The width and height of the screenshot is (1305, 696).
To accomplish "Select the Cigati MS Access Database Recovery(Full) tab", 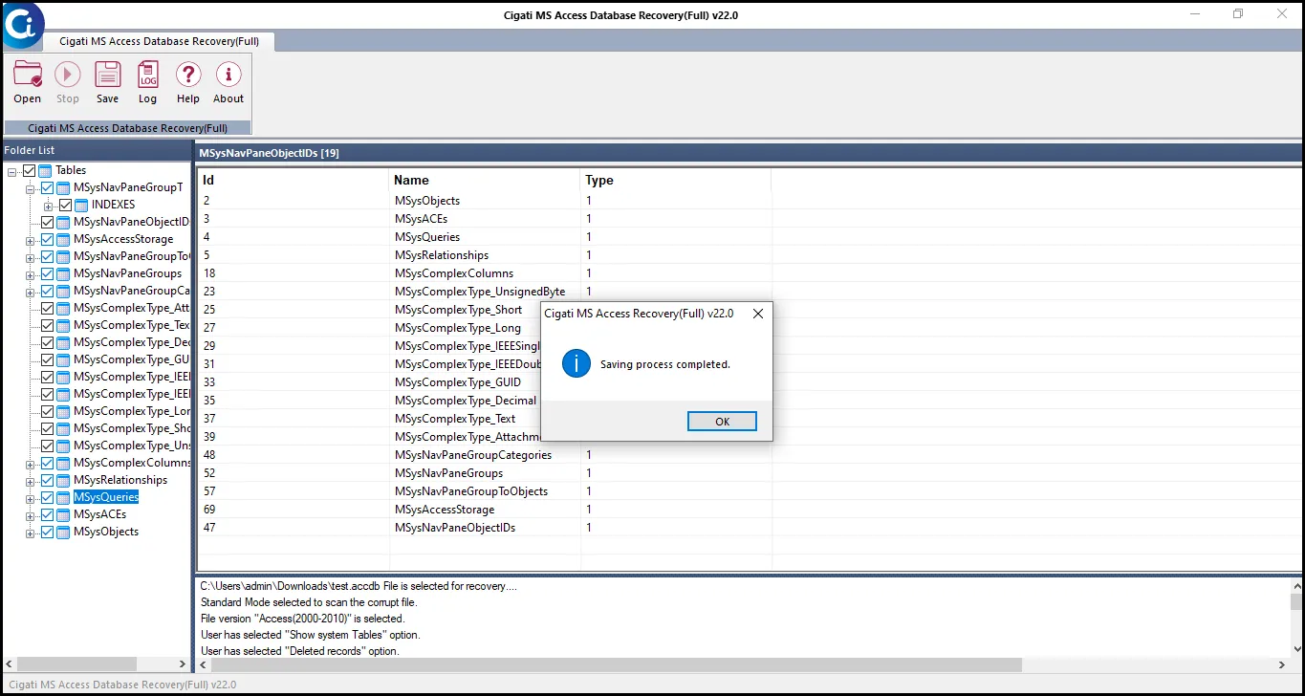I will coord(159,41).
